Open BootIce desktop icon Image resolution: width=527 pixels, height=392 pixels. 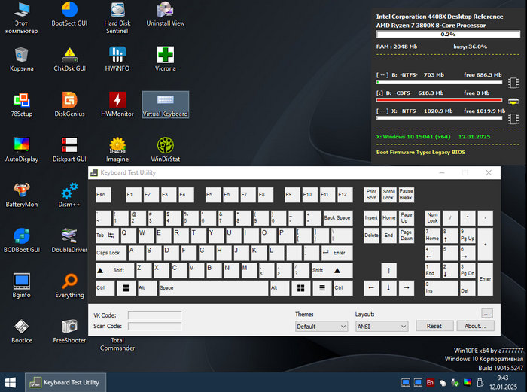coord(22,332)
